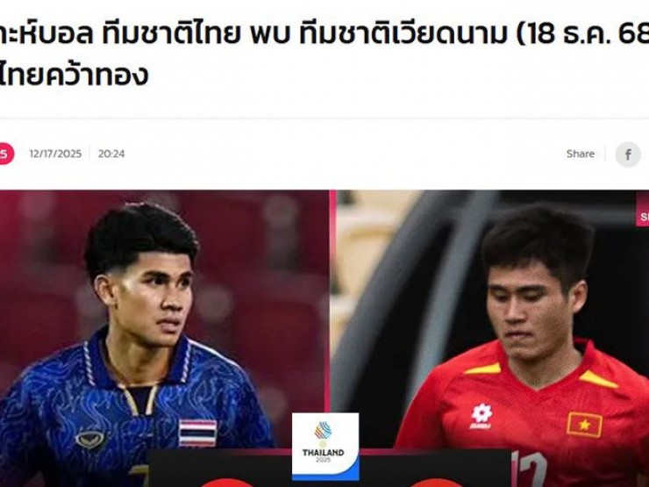This screenshot has width=649, height=487.
Task: Click the 20:24 publish time
Action: pyautogui.click(x=111, y=154)
